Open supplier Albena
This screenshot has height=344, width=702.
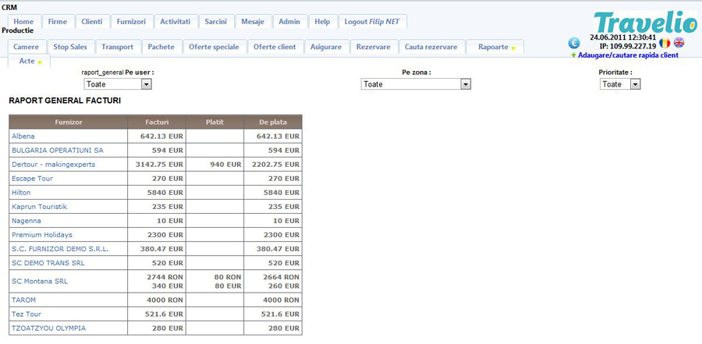coord(23,137)
